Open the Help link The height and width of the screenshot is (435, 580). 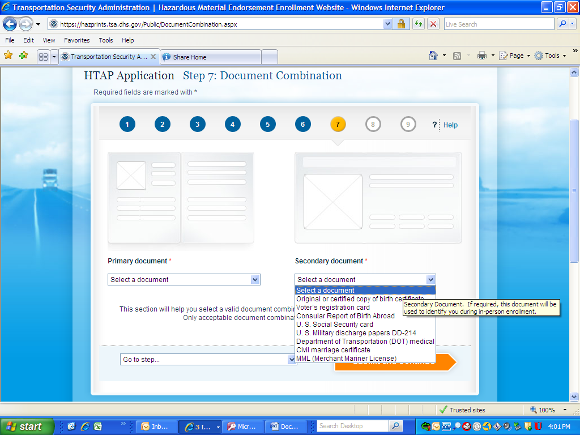coord(450,125)
